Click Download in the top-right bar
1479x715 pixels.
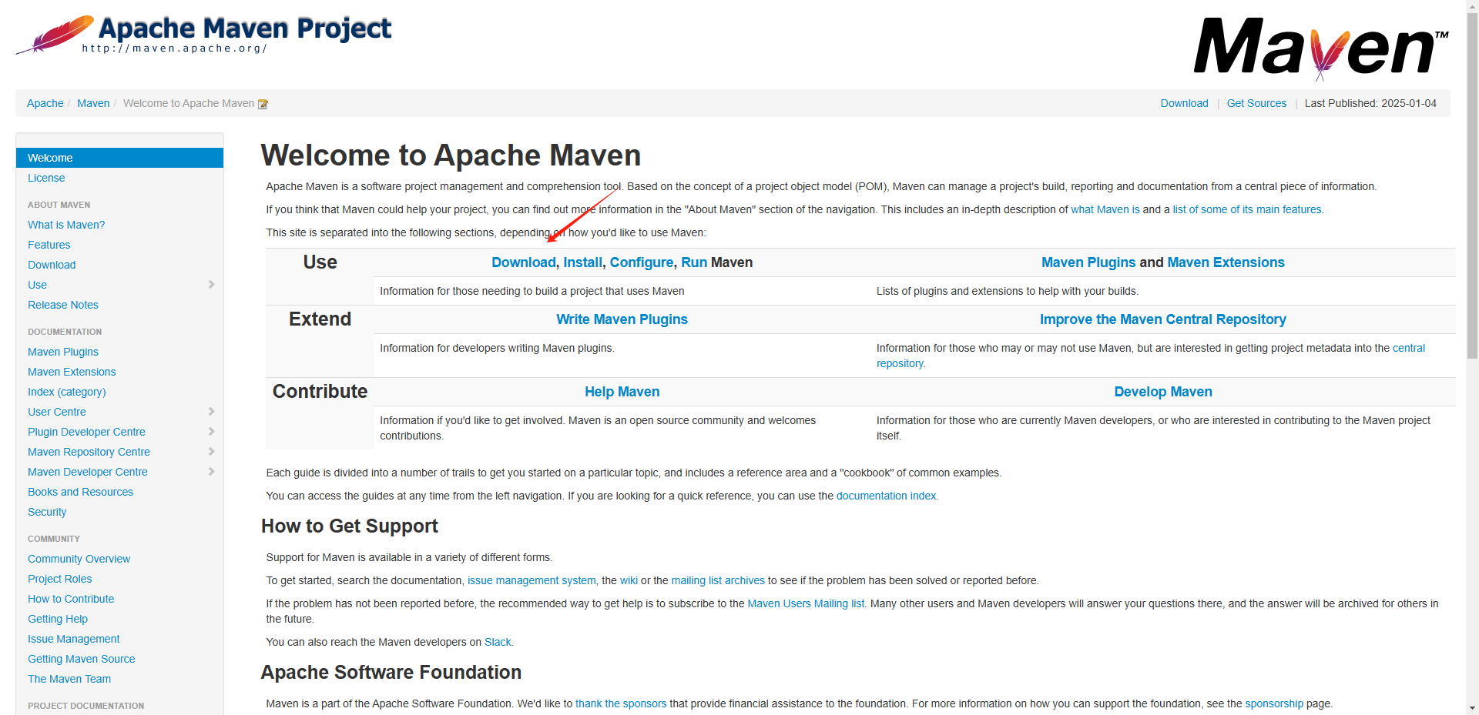(x=1184, y=103)
